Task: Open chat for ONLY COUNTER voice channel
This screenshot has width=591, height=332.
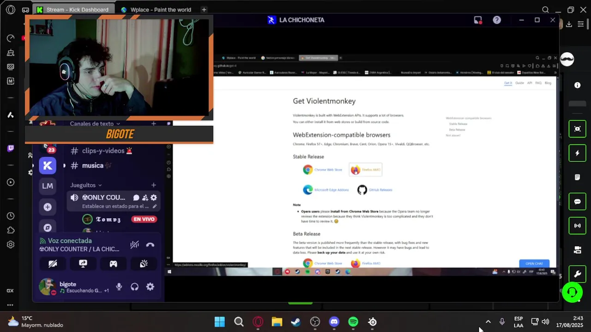Action: tap(136, 197)
